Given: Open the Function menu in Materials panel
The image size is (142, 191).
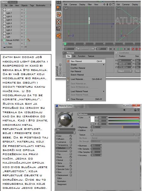Looking at the screenshot, I should pos(82,56).
